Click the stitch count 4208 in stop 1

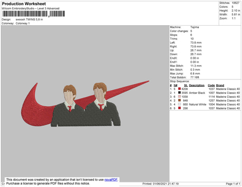[x=185, y=89]
